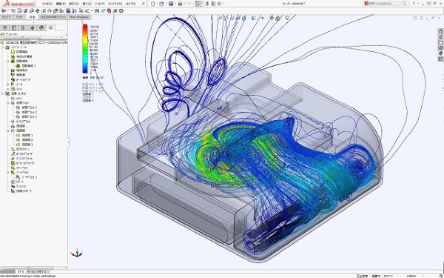Click the Flow Simulation wizard toolbar icon
444x278 pixels.
(x=4, y=11)
